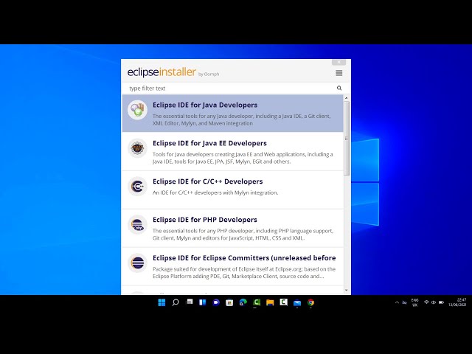Select the Eclipse Committers package icon
This screenshot has width=472, height=354.
pos(138,263)
